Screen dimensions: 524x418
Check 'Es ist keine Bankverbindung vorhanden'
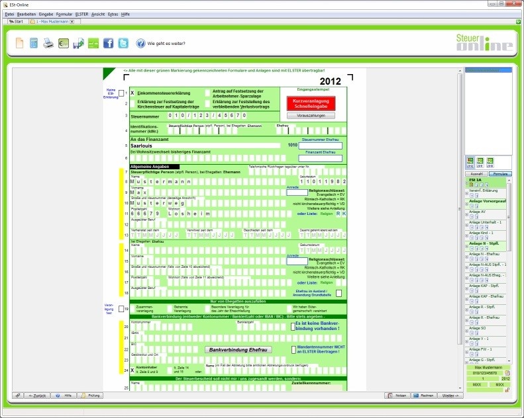[x=293, y=326]
